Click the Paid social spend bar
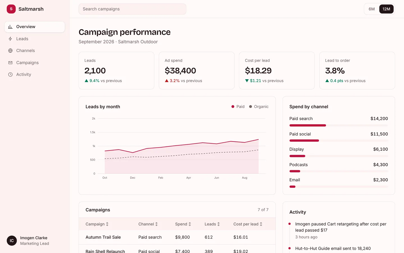The height and width of the screenshot is (253, 404). click(304, 141)
